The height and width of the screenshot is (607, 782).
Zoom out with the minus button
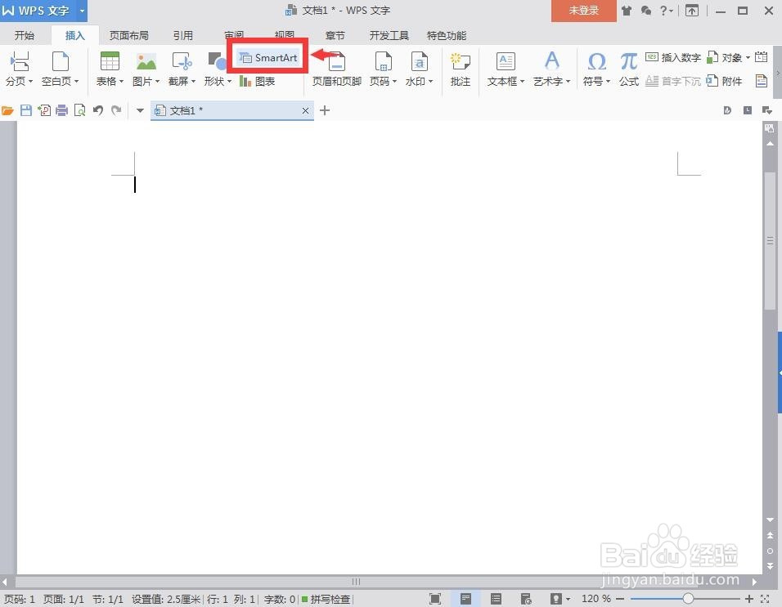click(620, 599)
